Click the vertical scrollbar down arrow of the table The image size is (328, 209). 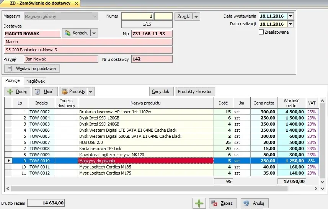point(322,182)
